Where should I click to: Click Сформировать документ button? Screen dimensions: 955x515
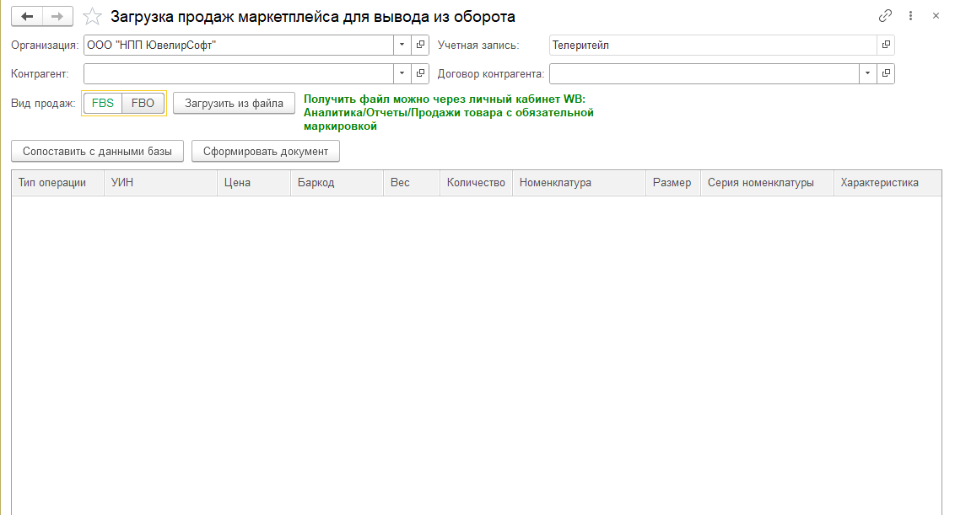point(266,151)
